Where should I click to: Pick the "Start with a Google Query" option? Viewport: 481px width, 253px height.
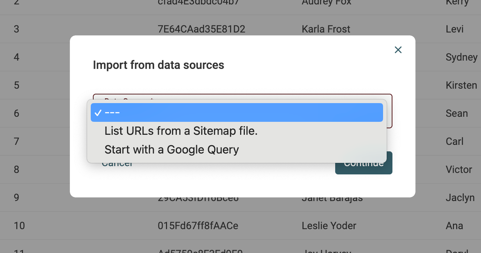click(x=172, y=150)
